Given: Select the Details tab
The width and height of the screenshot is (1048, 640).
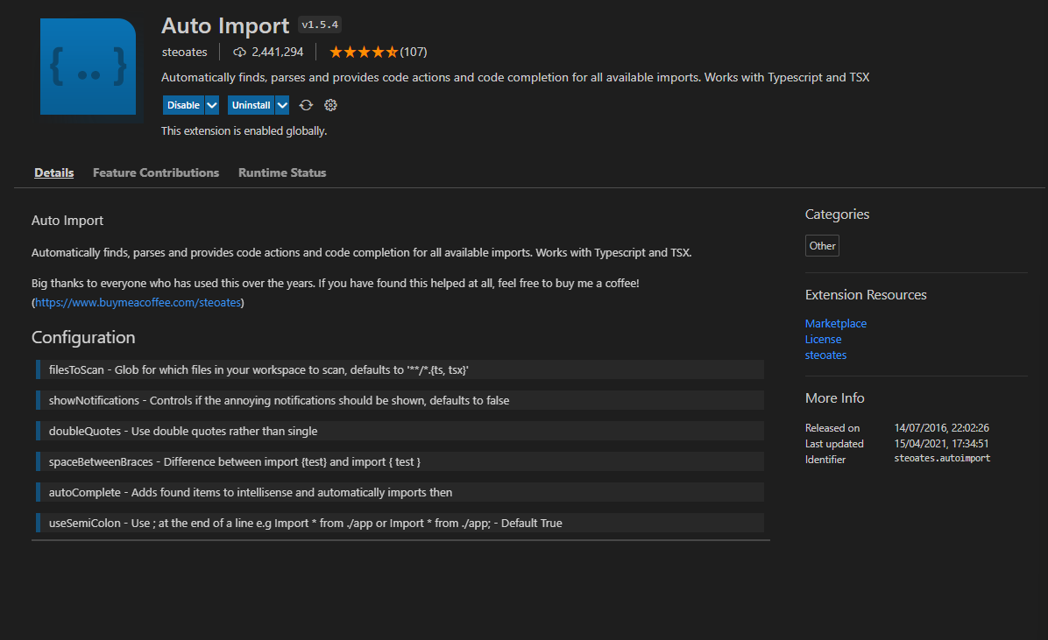Looking at the screenshot, I should pyautogui.click(x=53, y=172).
